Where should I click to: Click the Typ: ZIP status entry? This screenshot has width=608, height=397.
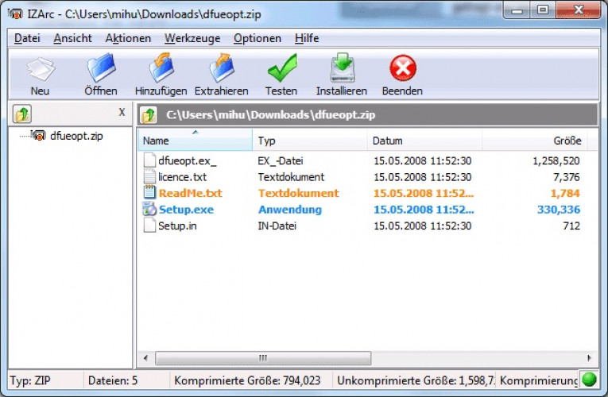pyautogui.click(x=30, y=380)
